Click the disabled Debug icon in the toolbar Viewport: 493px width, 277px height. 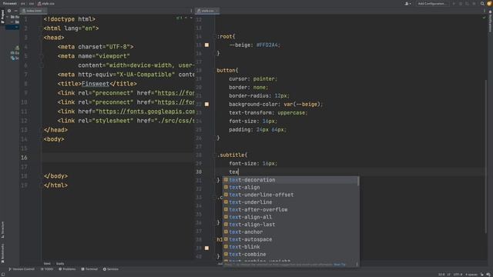point(461,4)
